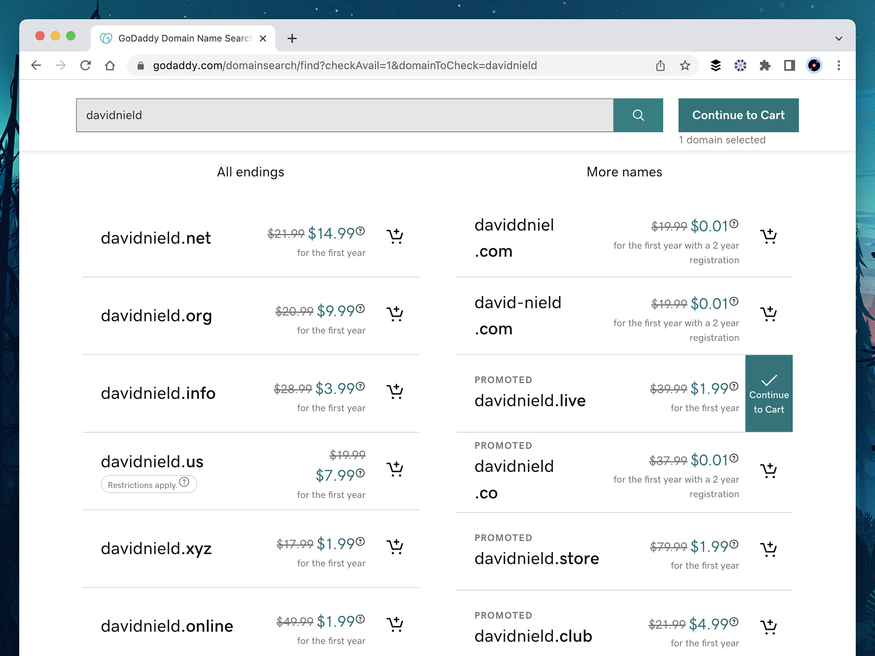The height and width of the screenshot is (656, 875).
Task: Toggle the browser side panel
Action: coord(789,66)
